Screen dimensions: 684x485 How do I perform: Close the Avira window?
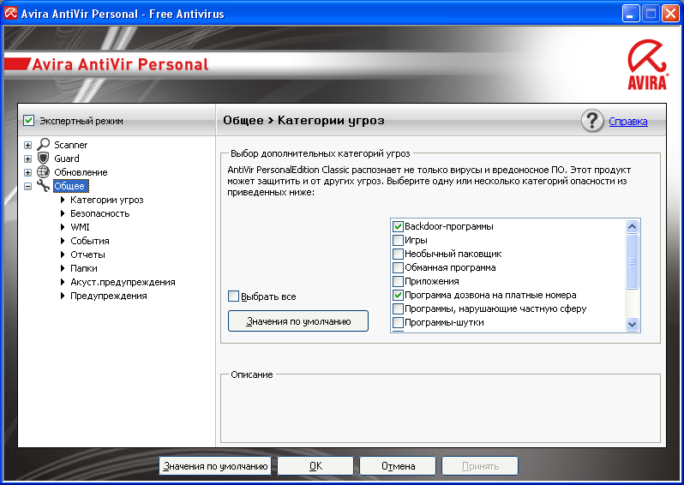[x=670, y=14]
